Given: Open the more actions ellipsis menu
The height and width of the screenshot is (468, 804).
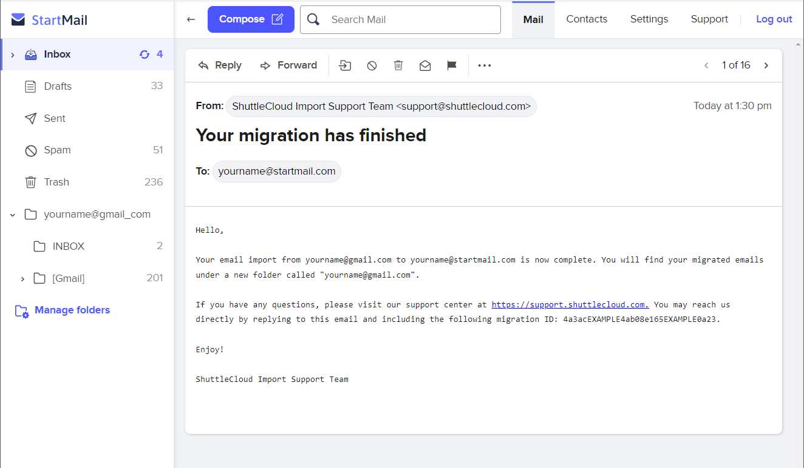Looking at the screenshot, I should click(x=484, y=65).
